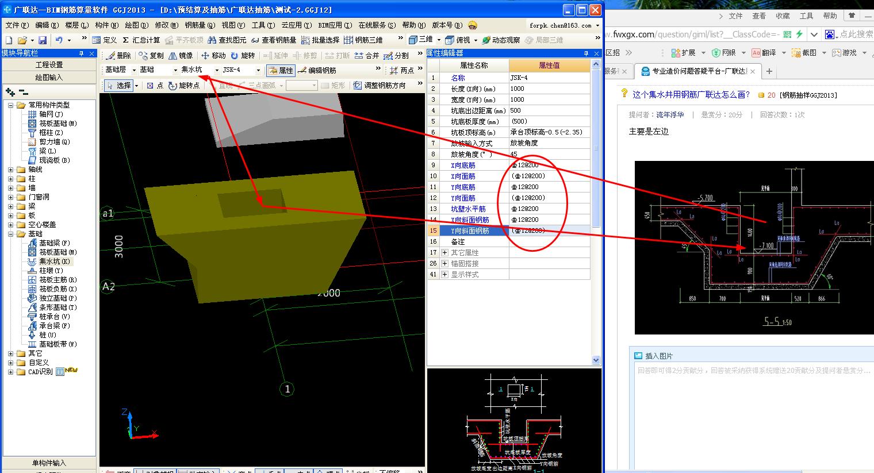Toggle the 选择 select mode button

click(x=119, y=86)
